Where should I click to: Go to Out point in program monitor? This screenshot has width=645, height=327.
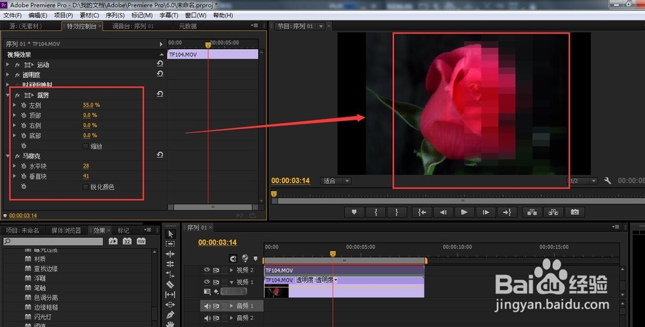tap(507, 212)
